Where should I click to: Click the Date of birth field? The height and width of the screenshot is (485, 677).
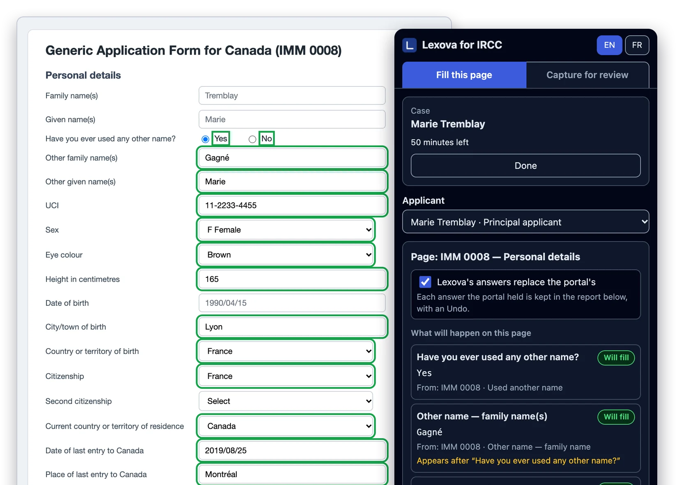[x=292, y=303]
